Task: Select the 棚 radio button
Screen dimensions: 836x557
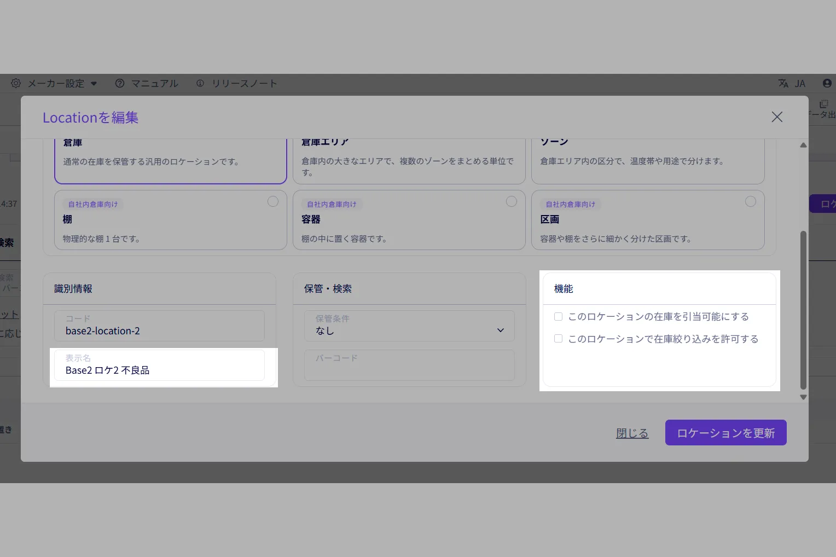Action: (273, 201)
